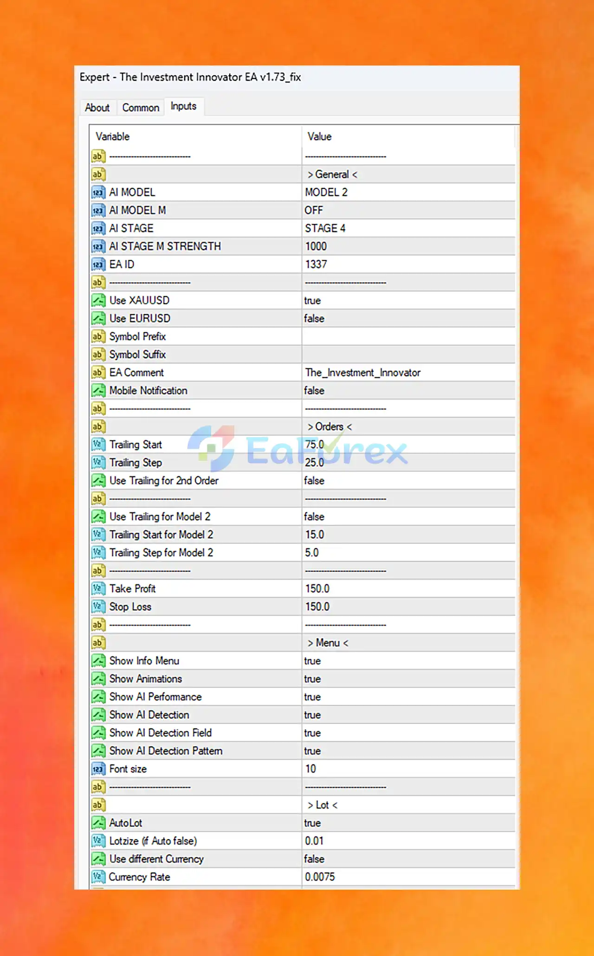
Task: Click the Trailing Step double icon
Action: coord(98,463)
